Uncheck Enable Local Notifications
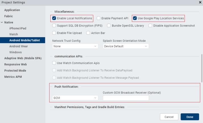This screenshot has width=203, height=123. pyautogui.click(x=54, y=18)
